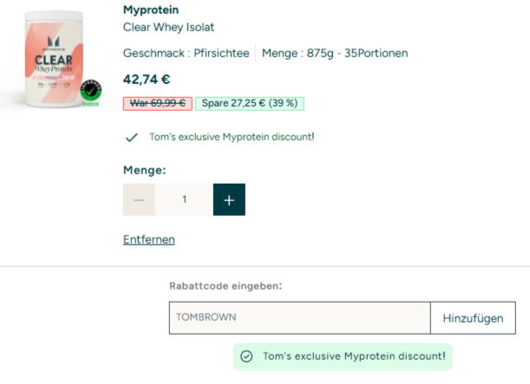Increase quantity with the plus button
The image size is (530, 384).
point(229,199)
